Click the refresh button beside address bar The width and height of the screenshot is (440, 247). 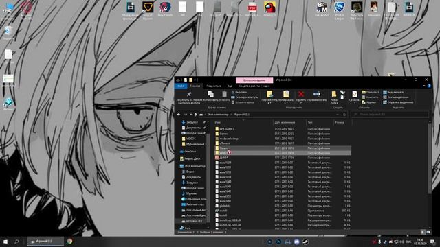[344, 115]
